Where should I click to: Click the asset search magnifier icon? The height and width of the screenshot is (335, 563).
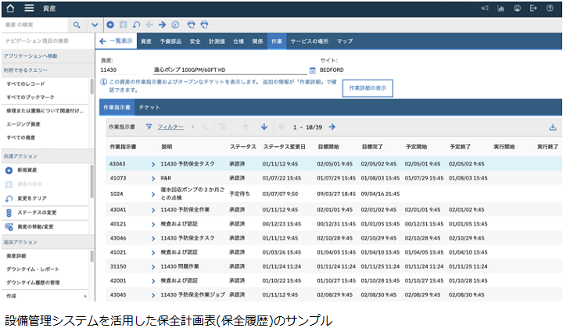click(x=77, y=25)
